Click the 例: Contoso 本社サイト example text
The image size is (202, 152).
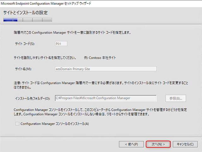[x=100, y=58]
